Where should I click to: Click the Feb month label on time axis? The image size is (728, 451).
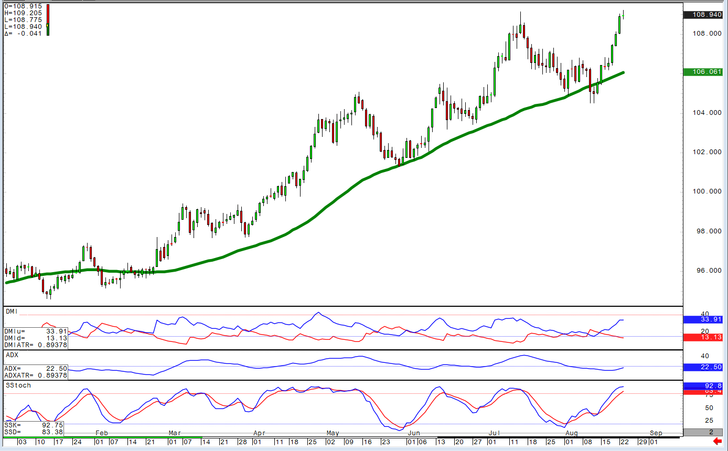tap(102, 433)
